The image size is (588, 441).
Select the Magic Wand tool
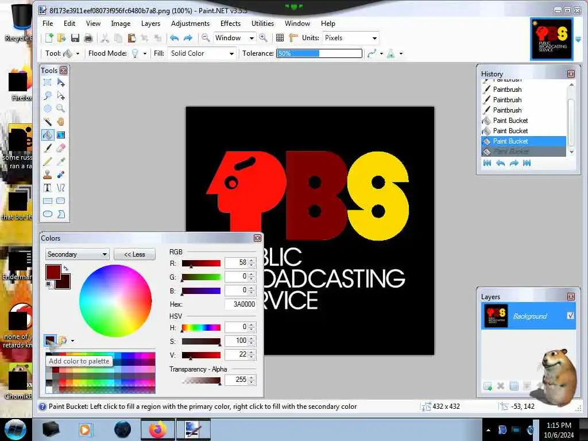[x=48, y=122]
